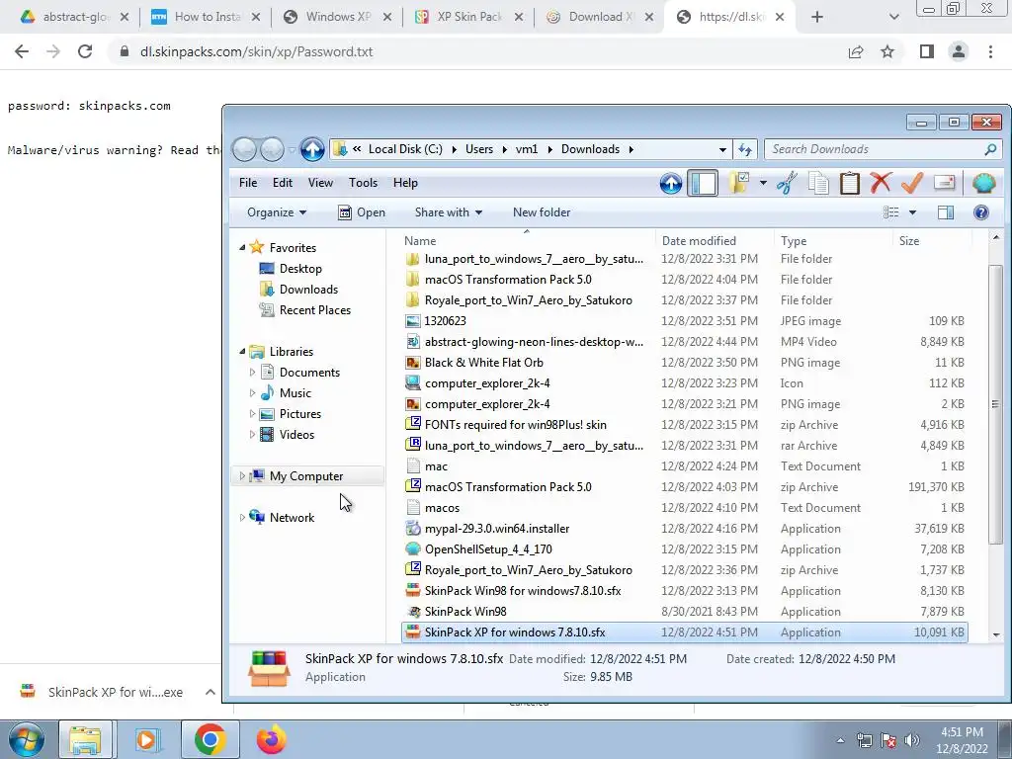
Task: Select Recent Places under Favorites
Action: pos(314,310)
